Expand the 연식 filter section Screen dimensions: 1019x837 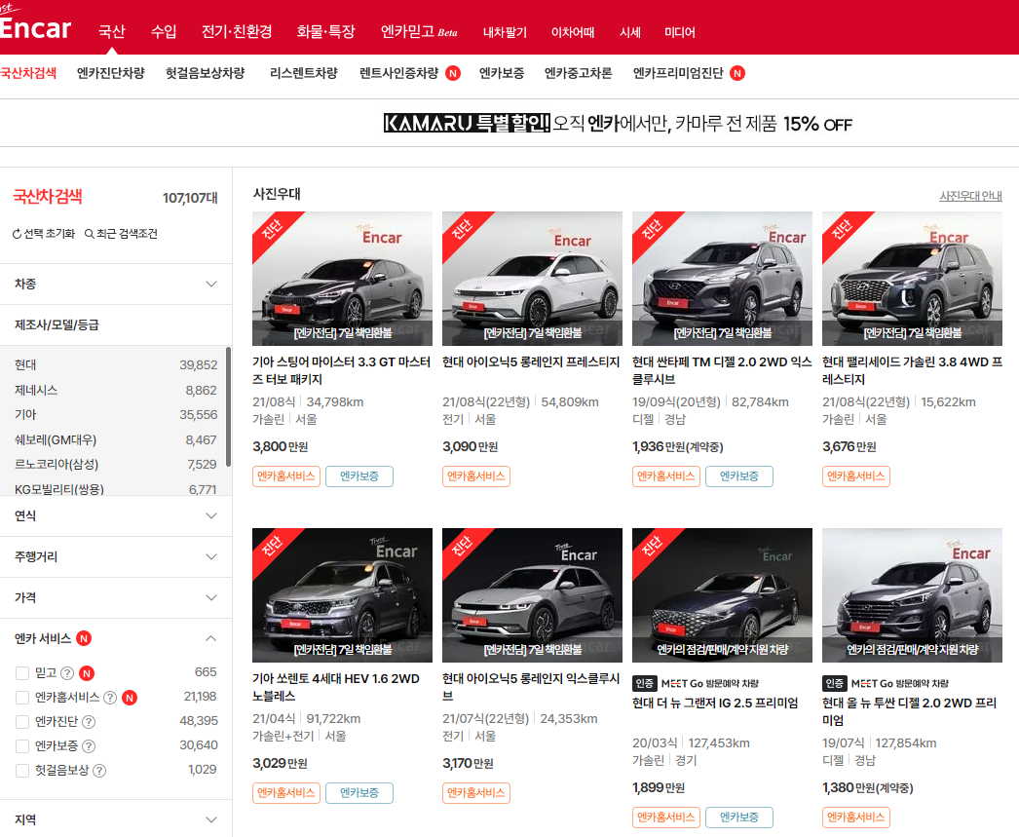(x=116, y=516)
